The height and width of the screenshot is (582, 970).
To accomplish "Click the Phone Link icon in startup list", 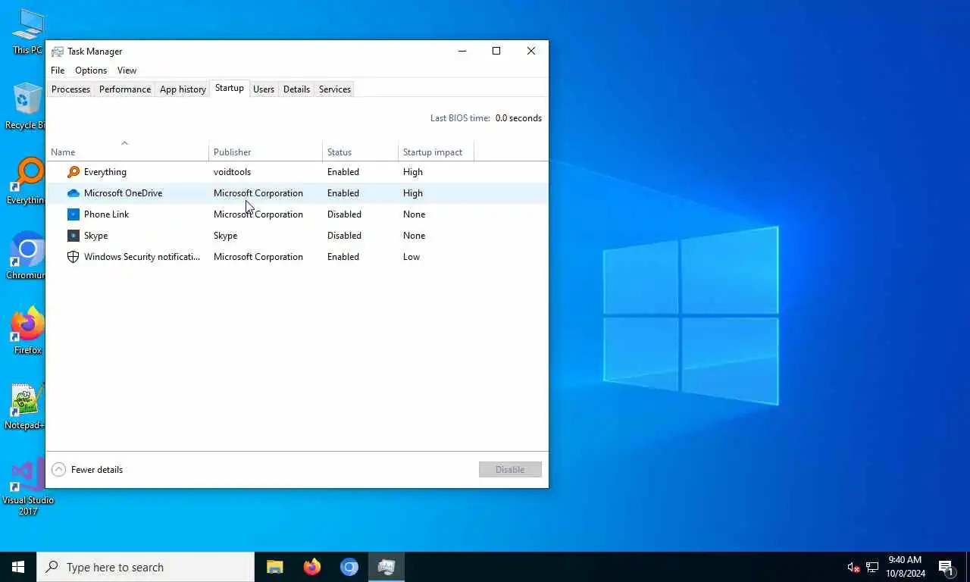I will (74, 214).
